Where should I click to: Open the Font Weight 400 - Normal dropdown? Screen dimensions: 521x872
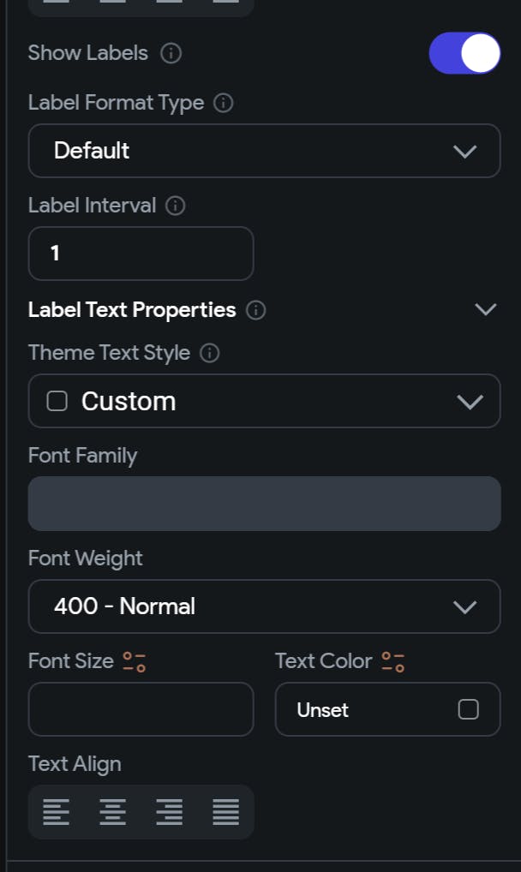pos(265,606)
